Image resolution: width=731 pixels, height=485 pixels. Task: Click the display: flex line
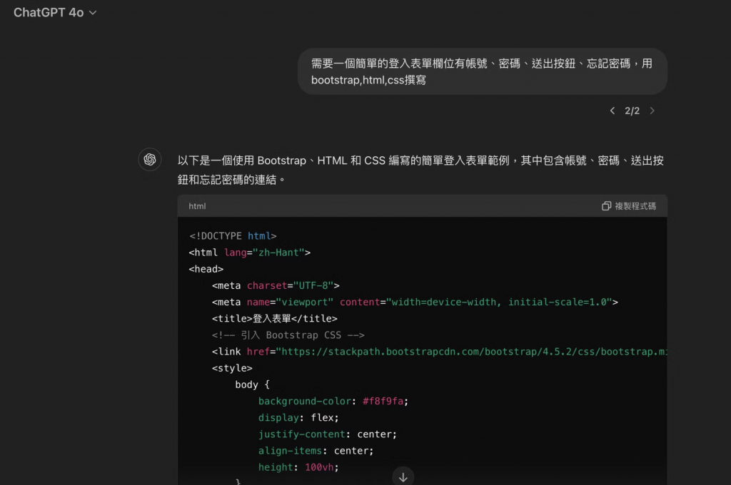coord(298,418)
